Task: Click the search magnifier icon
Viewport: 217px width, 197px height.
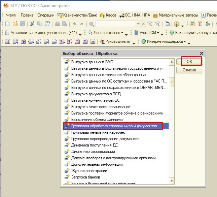Action: pyautogui.click(x=92, y=24)
